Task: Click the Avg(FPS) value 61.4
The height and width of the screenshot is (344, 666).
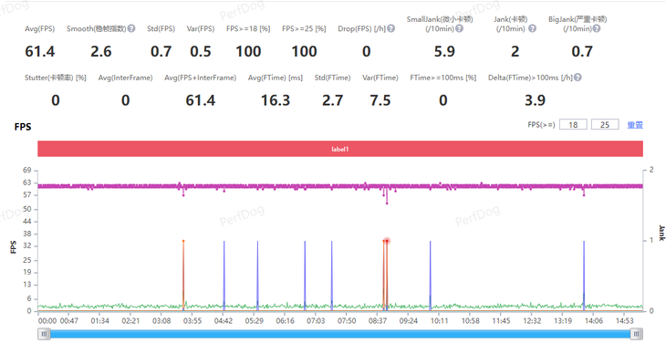Action: coord(40,51)
